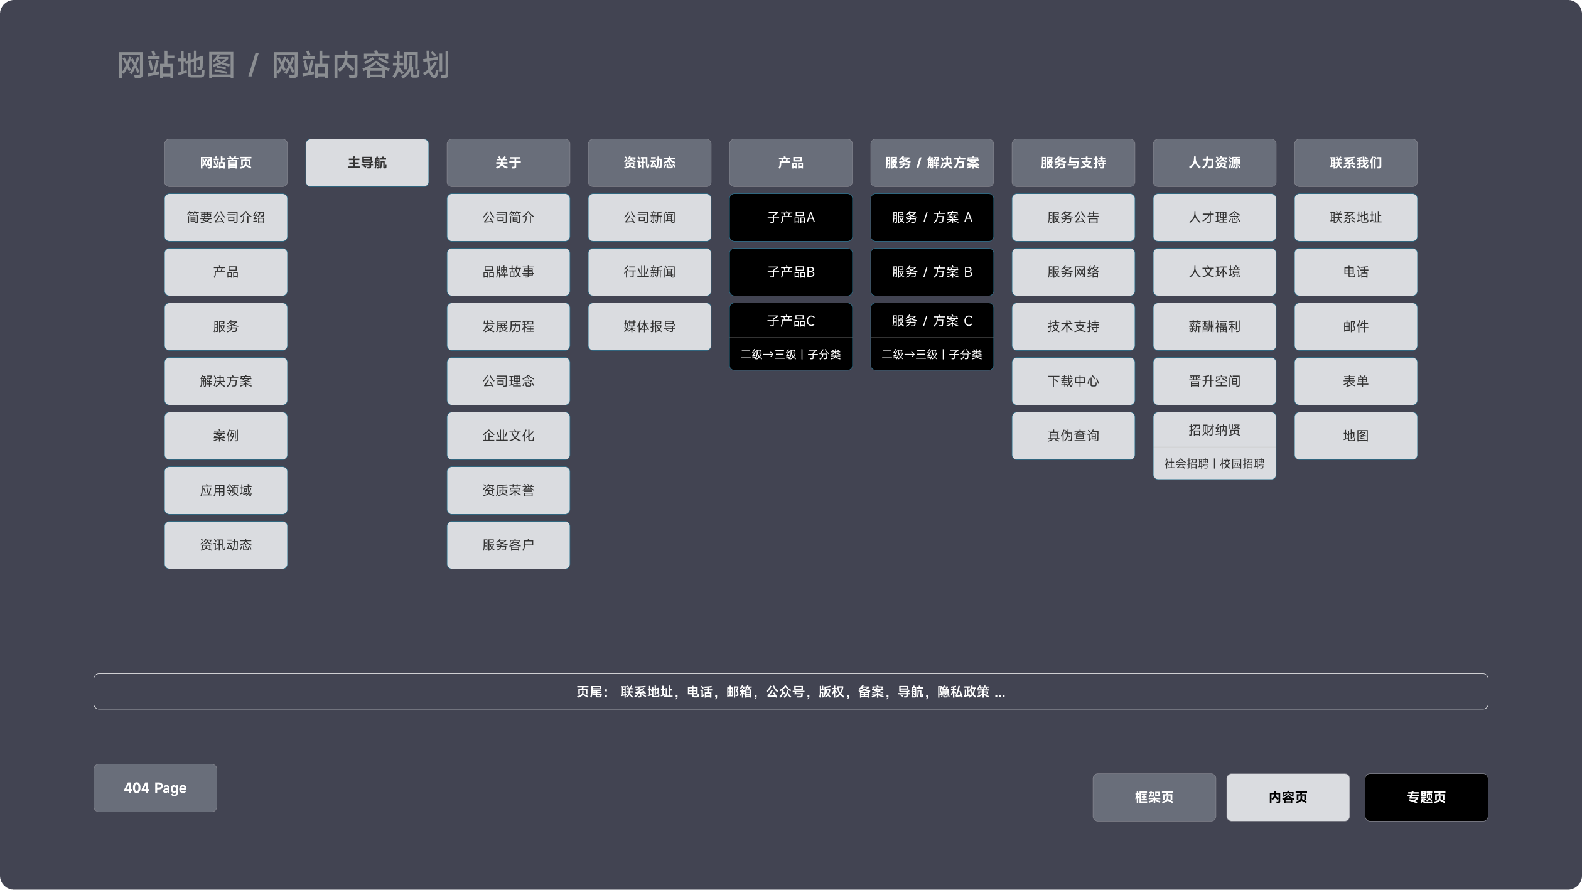
Task: Open 联系地址 under 联系我们
Action: (1355, 217)
